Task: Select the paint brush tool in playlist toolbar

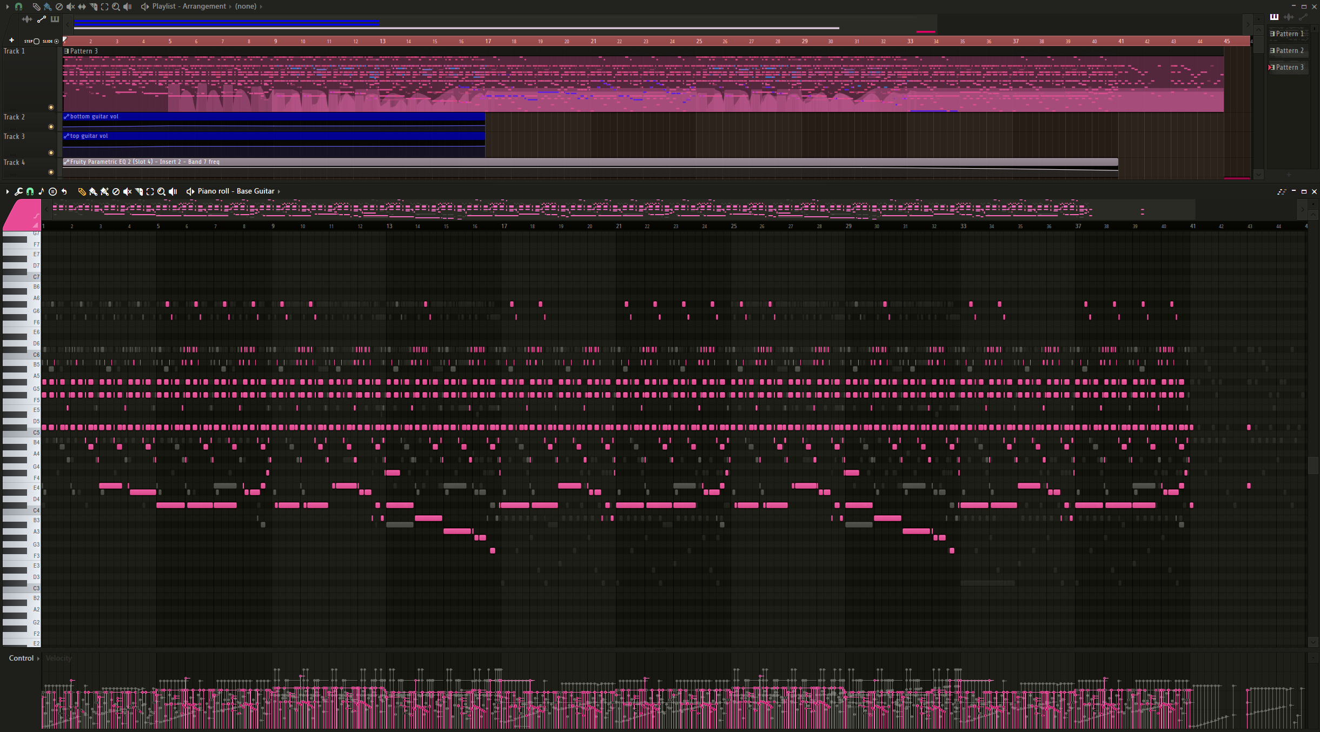Action: tap(48, 6)
